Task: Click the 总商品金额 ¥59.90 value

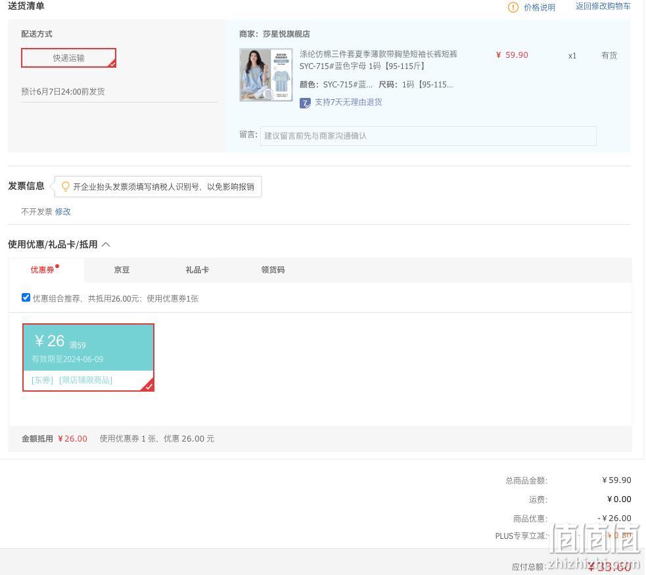Action: tap(616, 480)
